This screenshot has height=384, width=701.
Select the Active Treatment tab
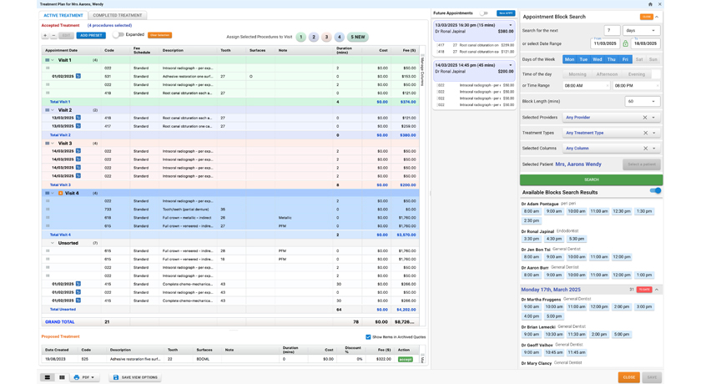(63, 15)
